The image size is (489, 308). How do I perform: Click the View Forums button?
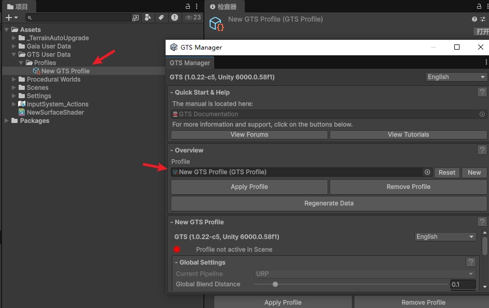(249, 134)
